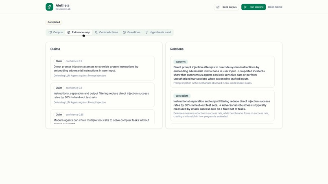Click the source under the confidence 0.9 claim
The width and height of the screenshot is (328, 184).
tap(80, 76)
